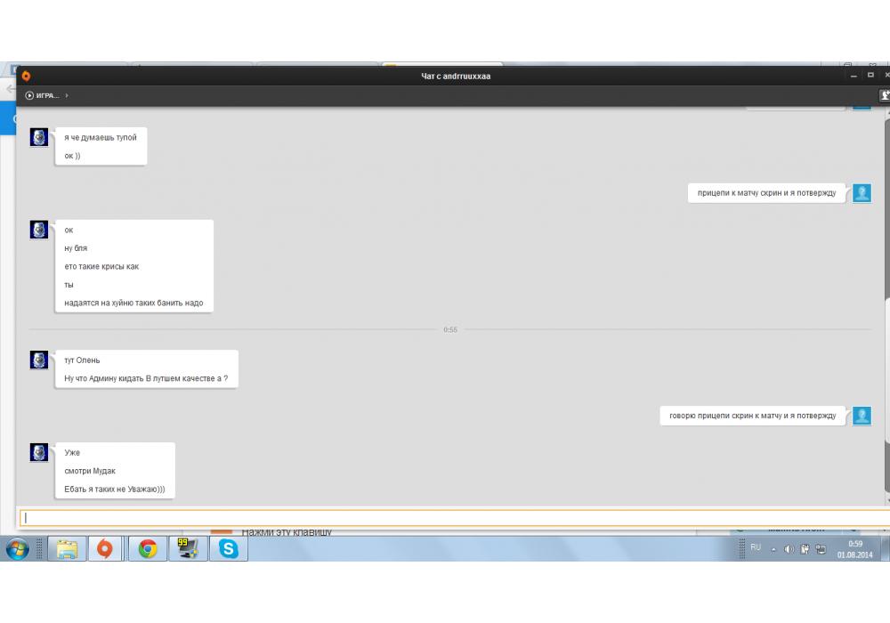
Task: Click your own avatar next to 'прицепи к матчу скрин'
Action: 862,193
